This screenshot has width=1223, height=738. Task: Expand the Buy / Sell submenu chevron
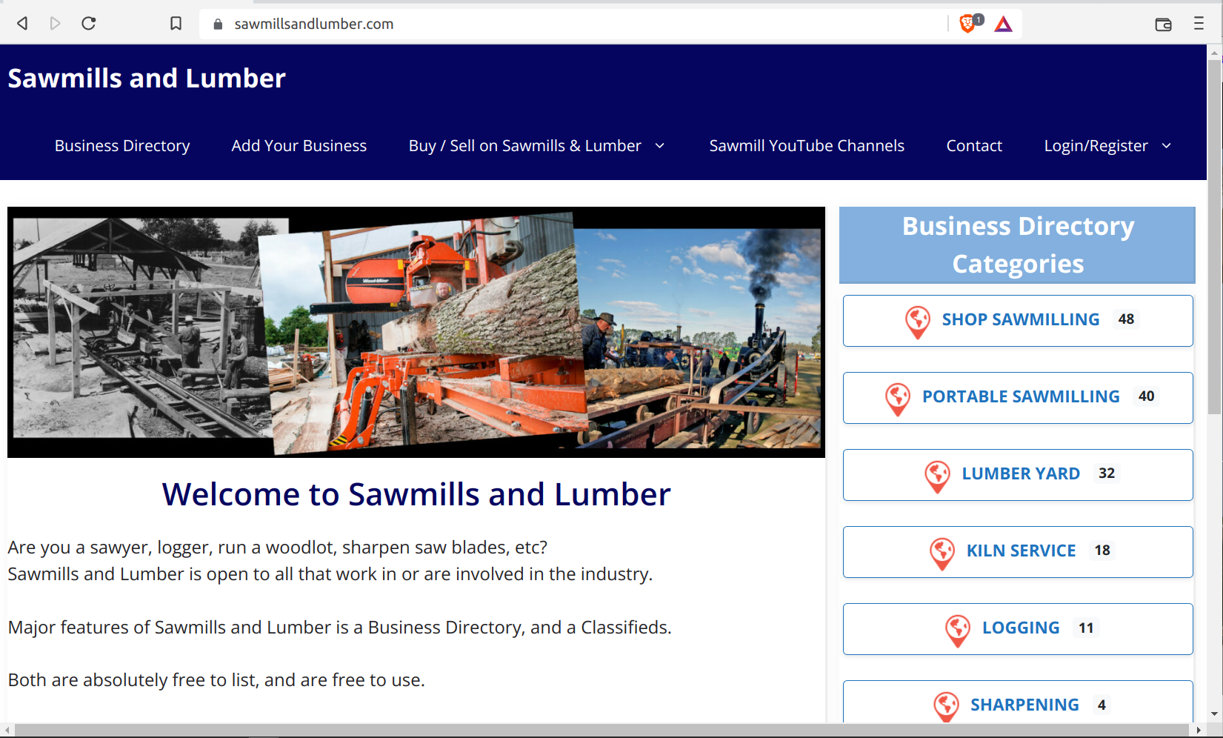point(659,146)
